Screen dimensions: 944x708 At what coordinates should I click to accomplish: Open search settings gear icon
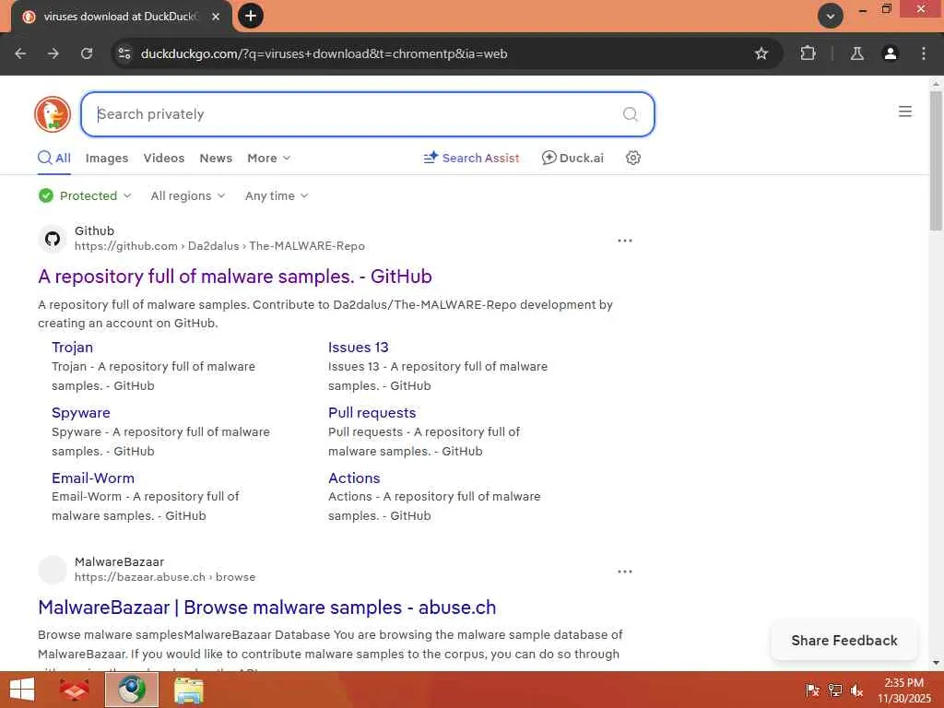pos(632,158)
